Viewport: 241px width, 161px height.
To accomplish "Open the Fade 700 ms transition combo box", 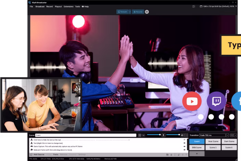I will tap(212, 135).
